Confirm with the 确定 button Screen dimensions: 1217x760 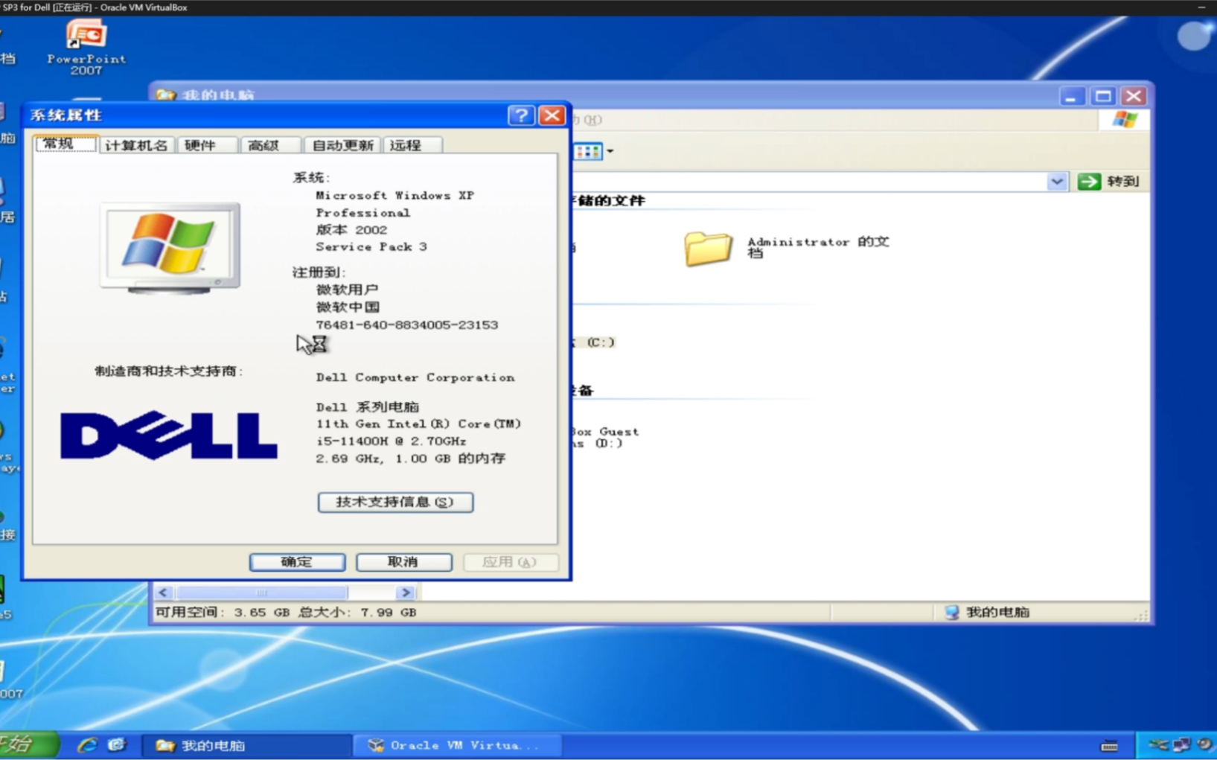click(297, 562)
